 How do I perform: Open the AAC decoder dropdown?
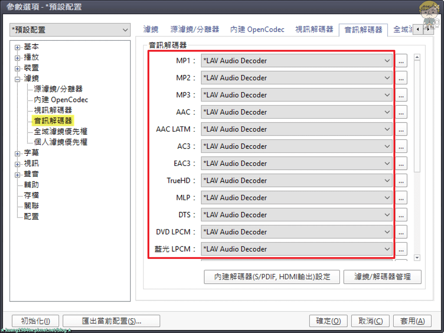[297, 112]
